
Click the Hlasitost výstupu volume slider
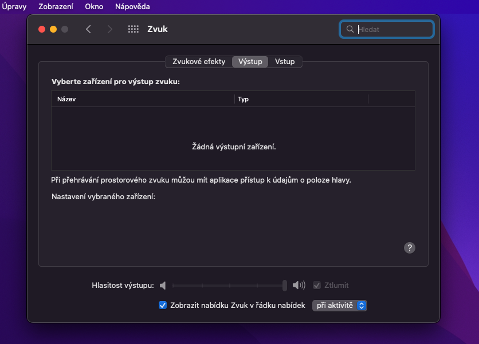point(229,285)
